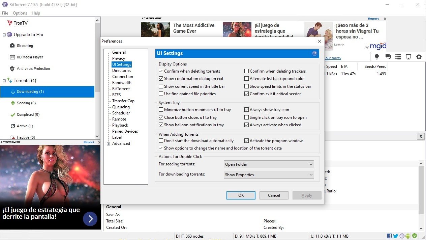Click the blue arrow circle on bottom-left ad
Screen dimensions: 426x240
coord(90,219)
